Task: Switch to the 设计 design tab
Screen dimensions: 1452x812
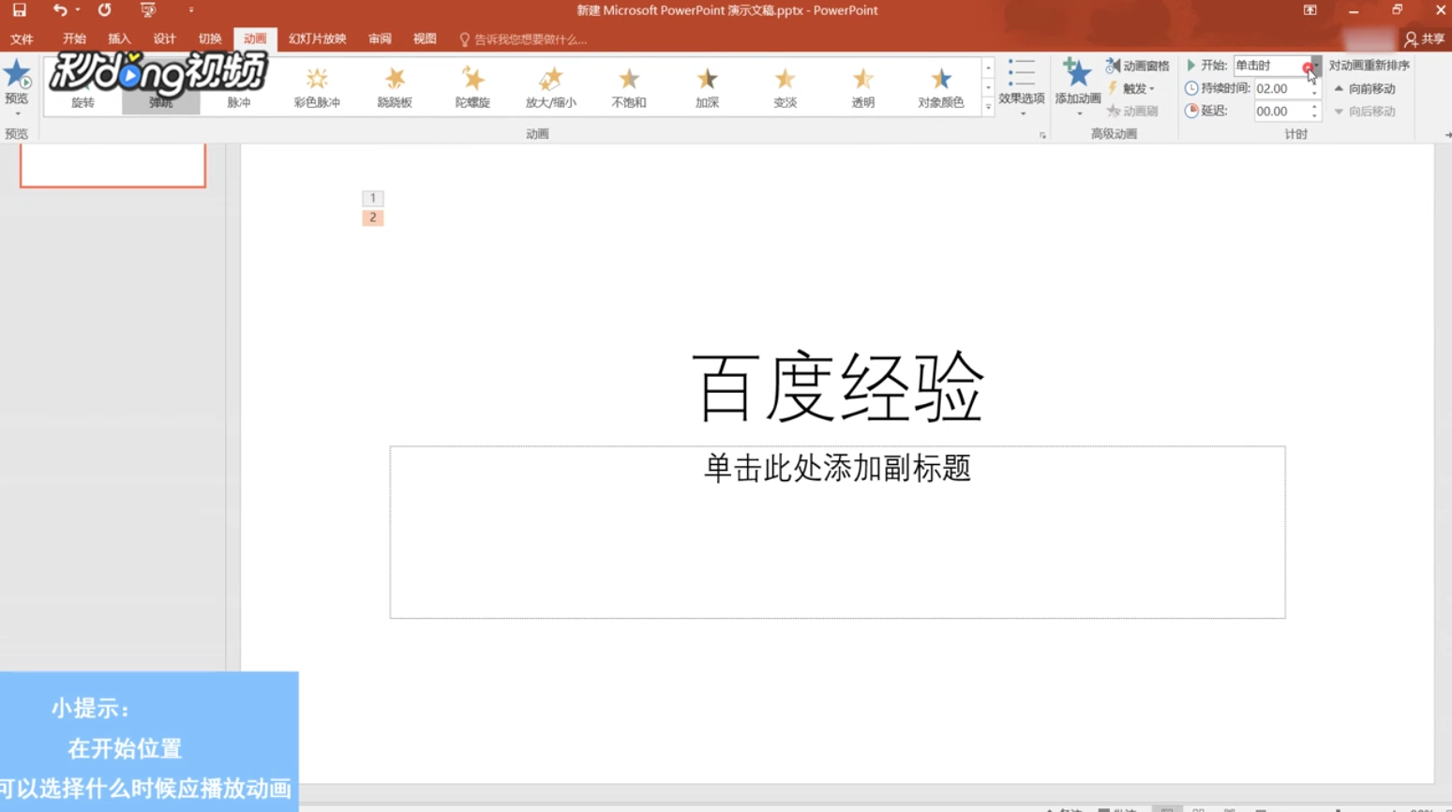Action: (164, 38)
